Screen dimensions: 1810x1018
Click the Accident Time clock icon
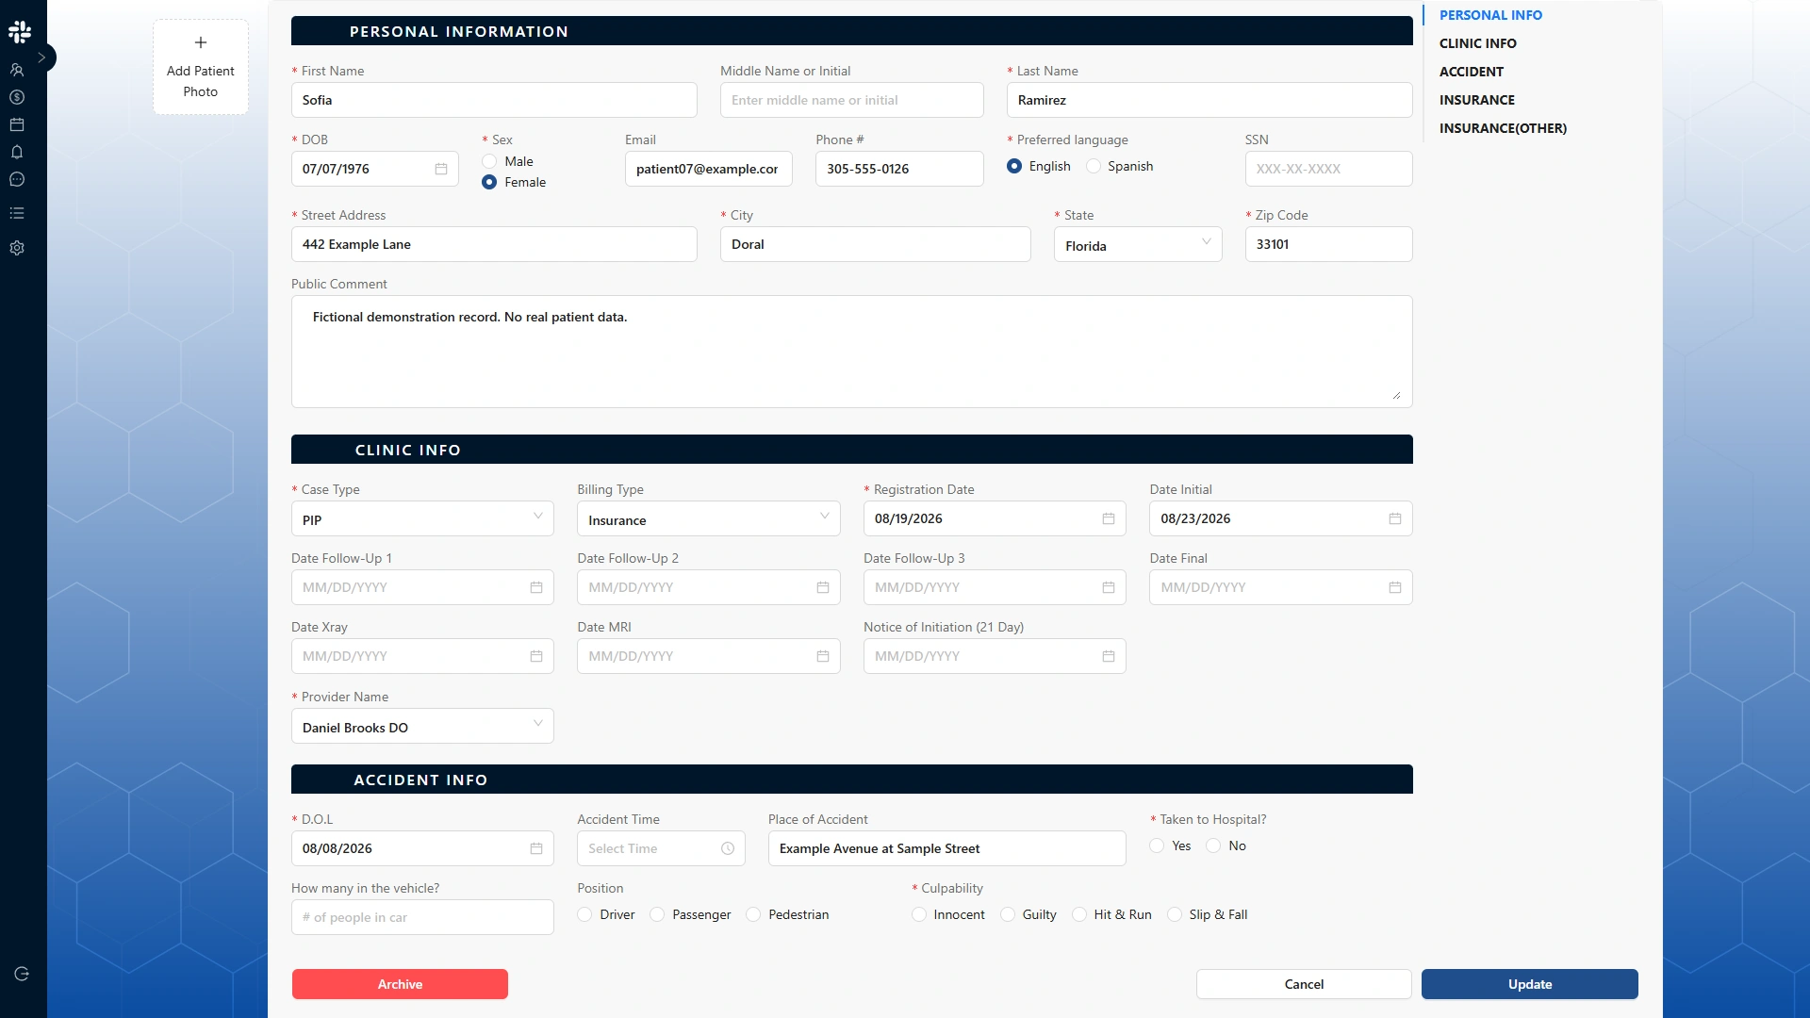click(x=728, y=848)
